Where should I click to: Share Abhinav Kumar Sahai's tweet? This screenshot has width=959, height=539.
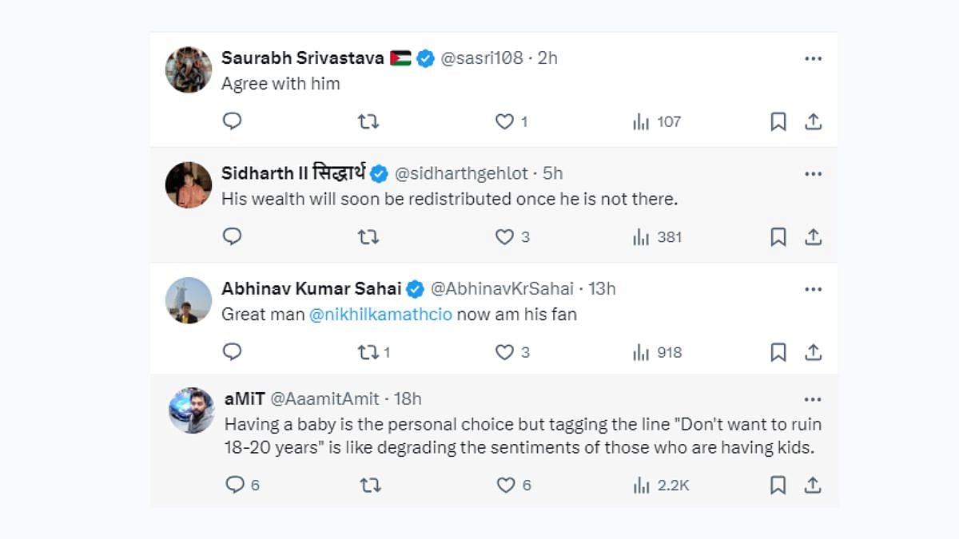pyautogui.click(x=813, y=352)
